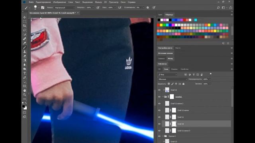Hide the topmost Слой 12 layer
255x143 pixels.
pyautogui.click(x=159, y=90)
